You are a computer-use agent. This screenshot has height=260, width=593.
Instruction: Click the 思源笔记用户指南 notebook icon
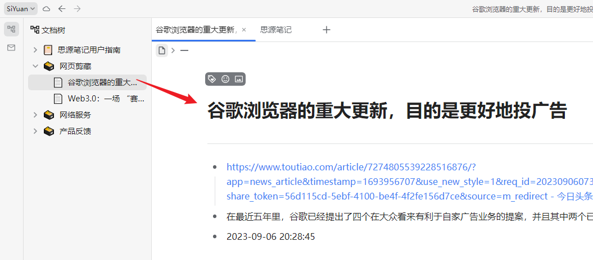point(48,50)
